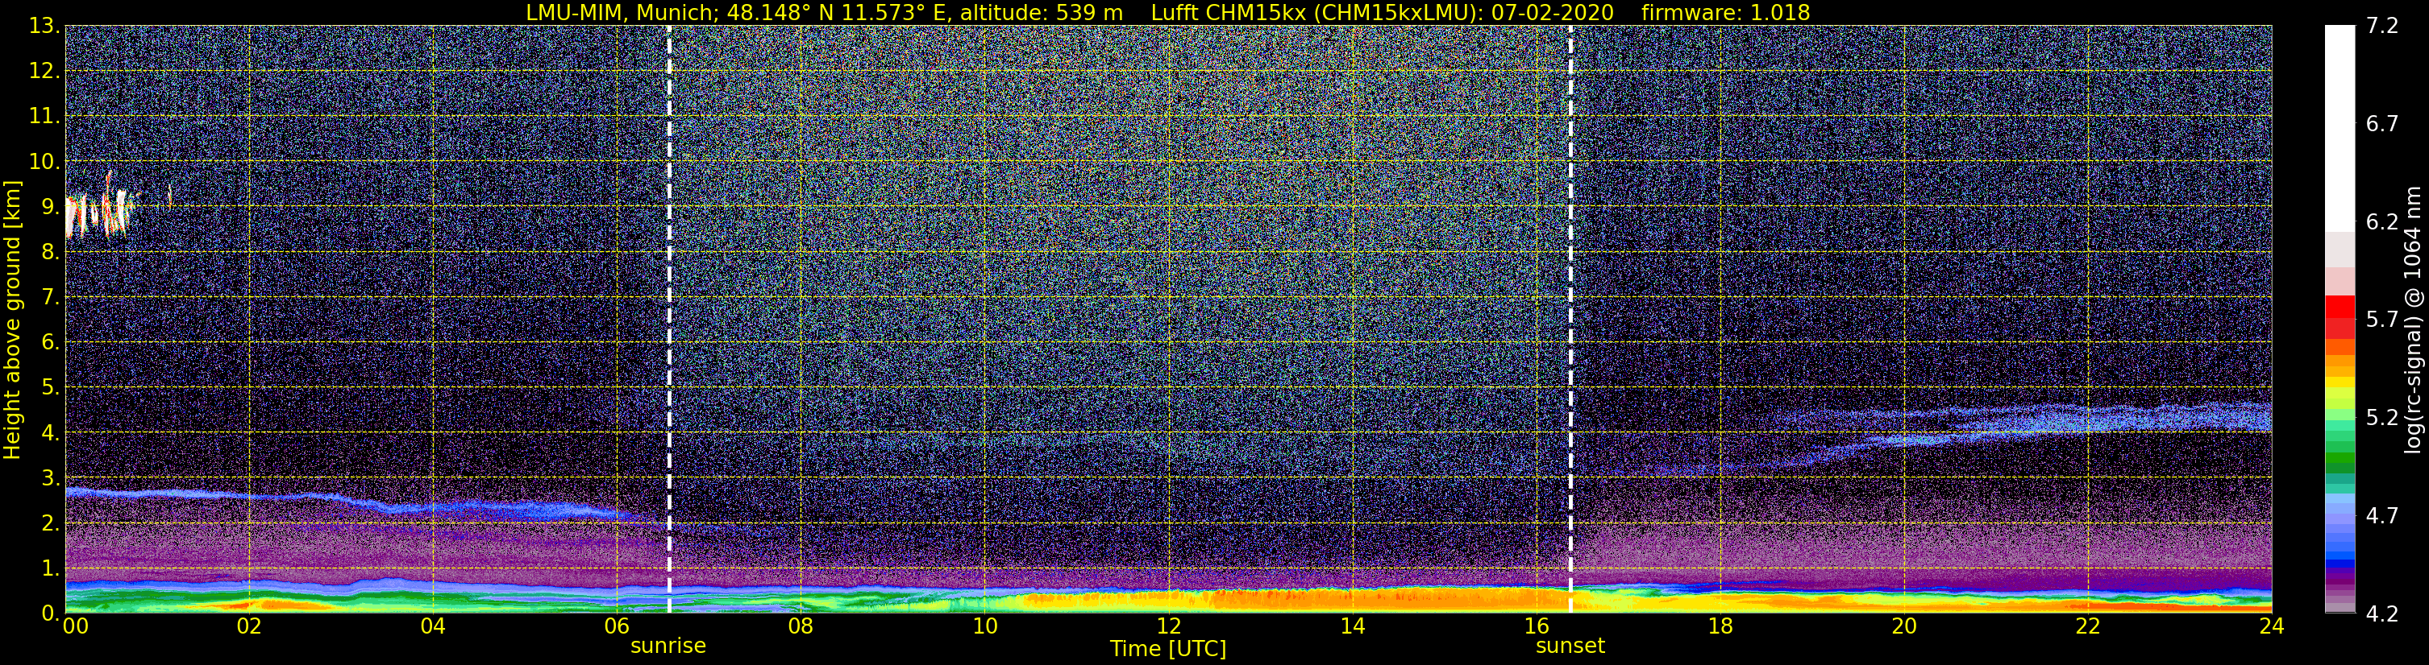Click the "5.7" colorbar value
This screenshot has width=2429, height=665.
[2382, 320]
